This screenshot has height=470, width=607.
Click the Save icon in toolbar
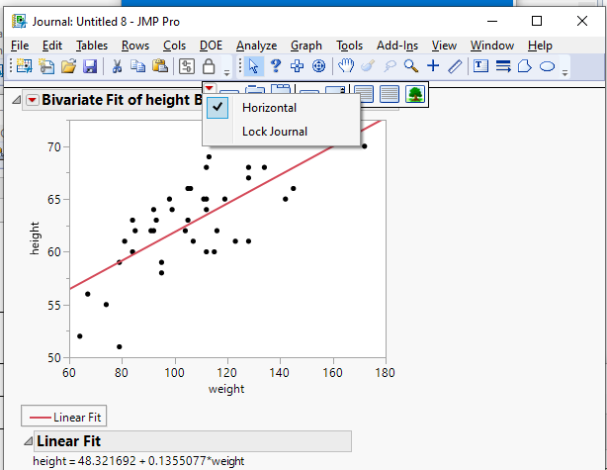coord(89,66)
